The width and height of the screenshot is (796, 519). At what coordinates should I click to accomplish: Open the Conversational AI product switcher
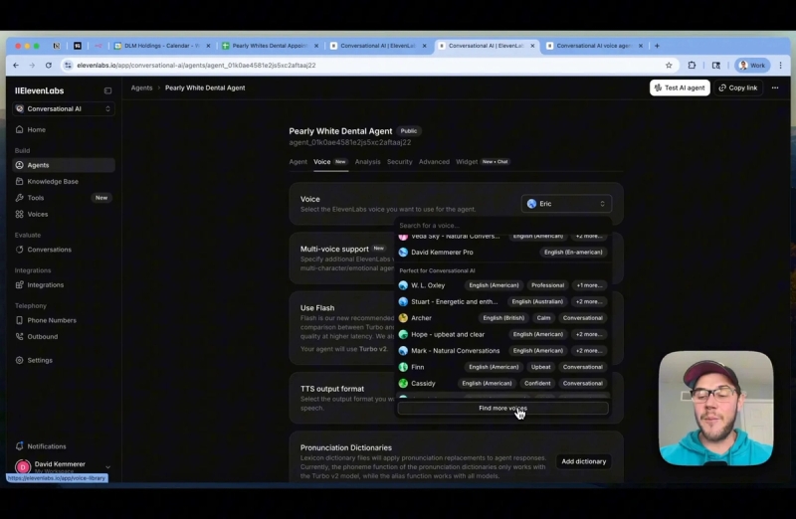pos(64,108)
